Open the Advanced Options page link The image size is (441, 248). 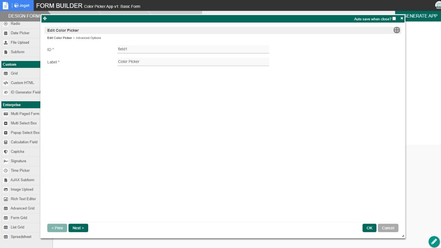click(x=89, y=38)
